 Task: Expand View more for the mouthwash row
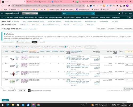coord(74,85)
